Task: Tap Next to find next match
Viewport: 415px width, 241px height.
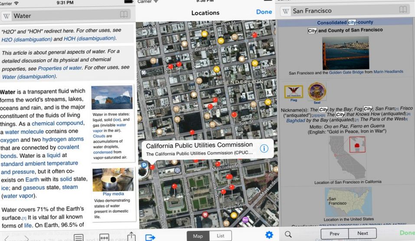Action: point(363,233)
